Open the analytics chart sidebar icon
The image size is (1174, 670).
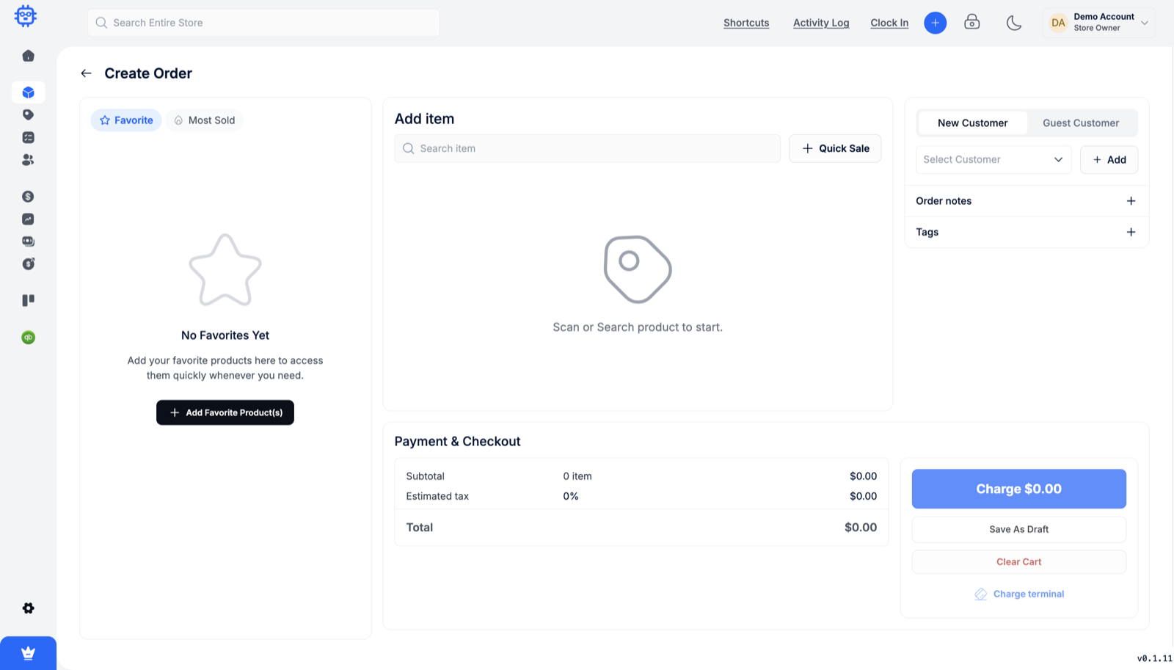(28, 219)
